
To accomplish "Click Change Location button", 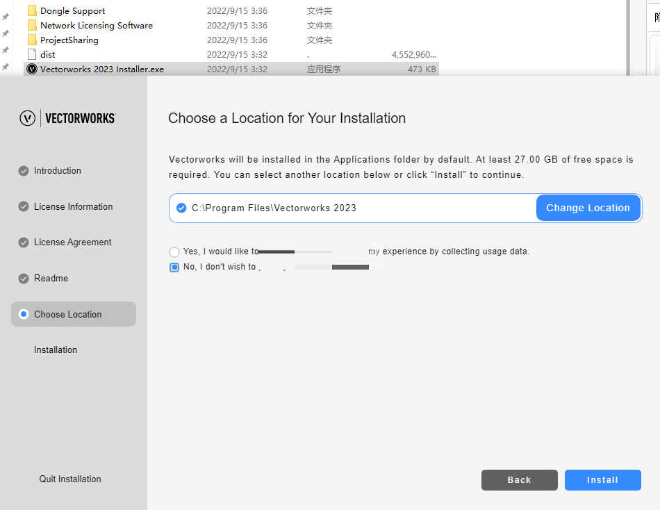I will [x=588, y=208].
